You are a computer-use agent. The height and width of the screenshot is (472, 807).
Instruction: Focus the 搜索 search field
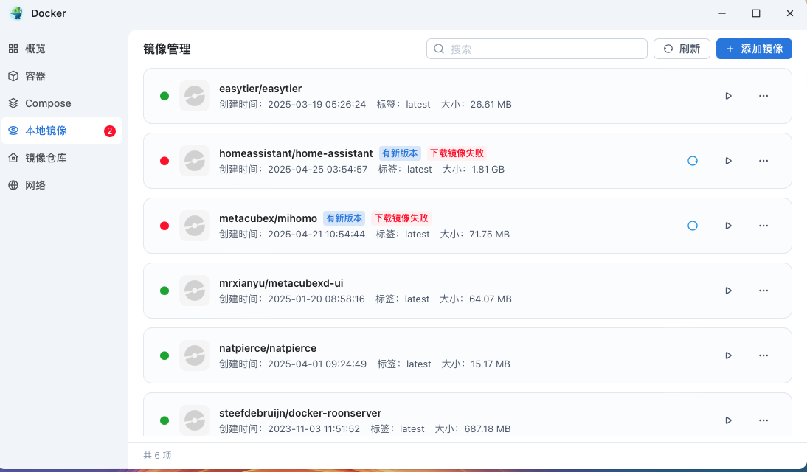click(x=537, y=49)
